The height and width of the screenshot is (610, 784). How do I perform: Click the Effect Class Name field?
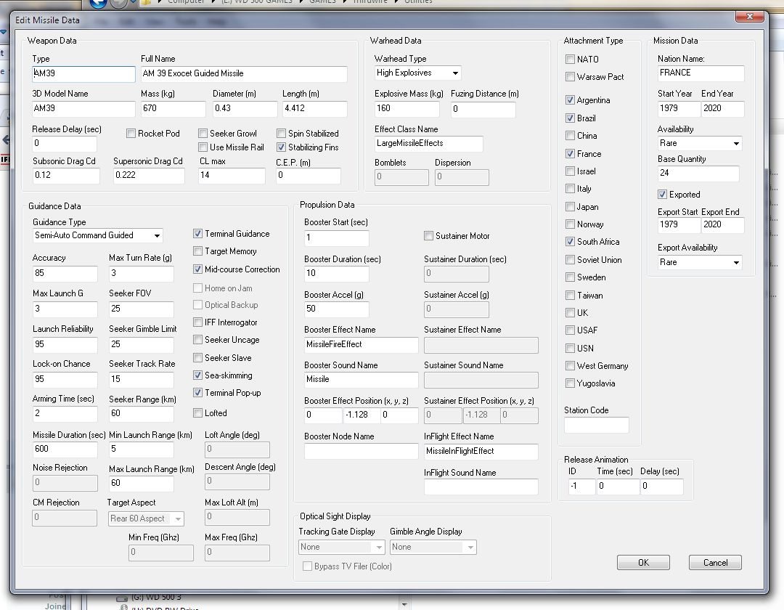pyautogui.click(x=429, y=144)
